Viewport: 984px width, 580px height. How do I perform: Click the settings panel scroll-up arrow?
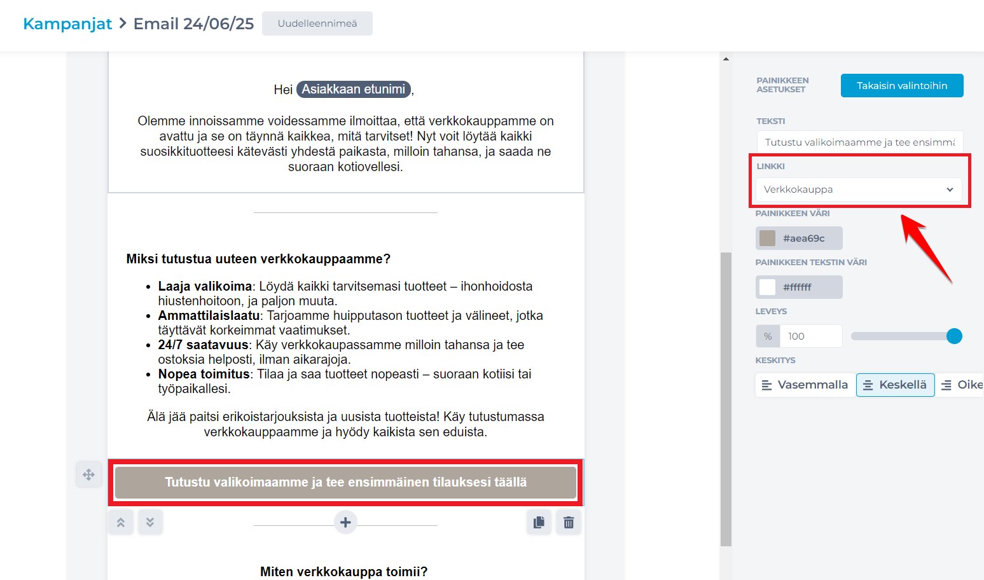(x=726, y=59)
